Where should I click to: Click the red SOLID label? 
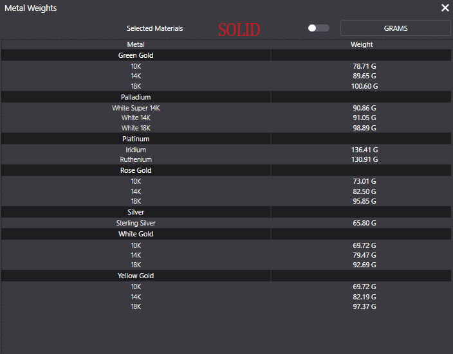click(239, 30)
